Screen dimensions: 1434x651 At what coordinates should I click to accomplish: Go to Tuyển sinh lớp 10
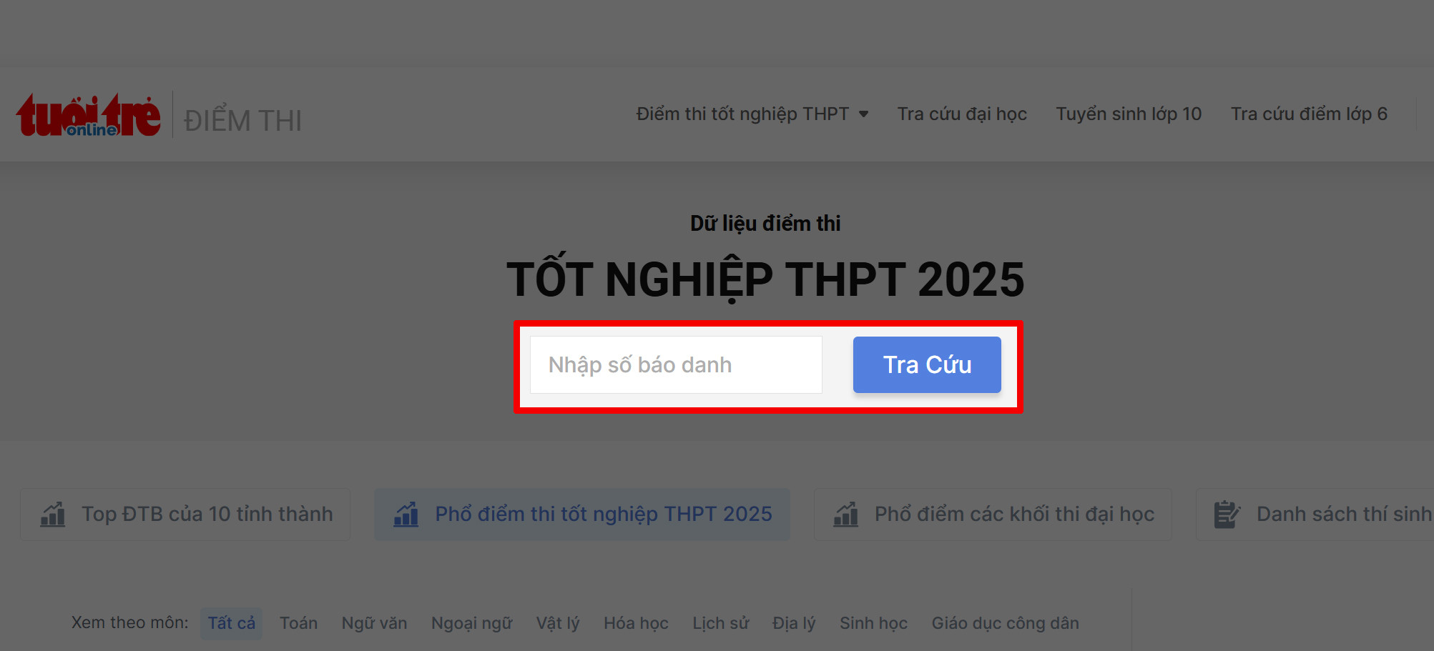tap(1129, 114)
